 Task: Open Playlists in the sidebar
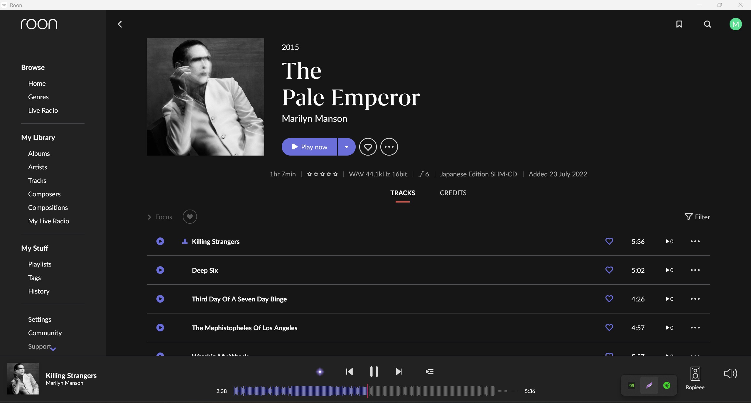pos(40,264)
